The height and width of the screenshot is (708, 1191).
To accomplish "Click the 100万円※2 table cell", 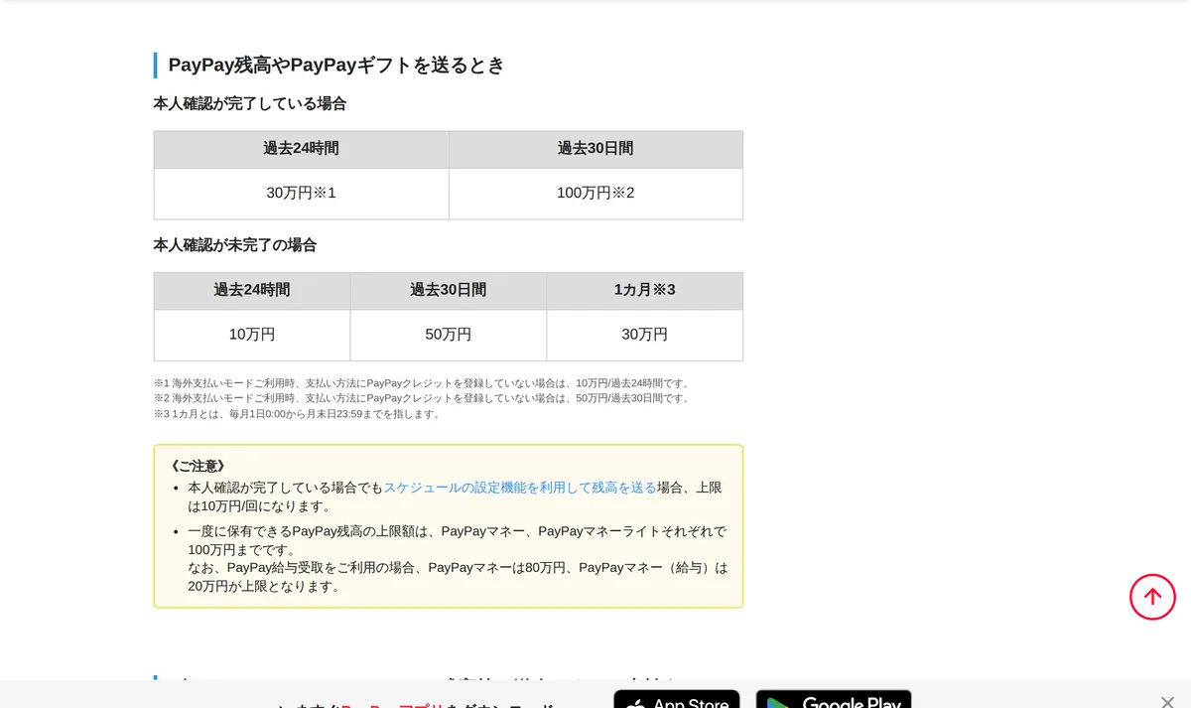I will pos(595,194).
